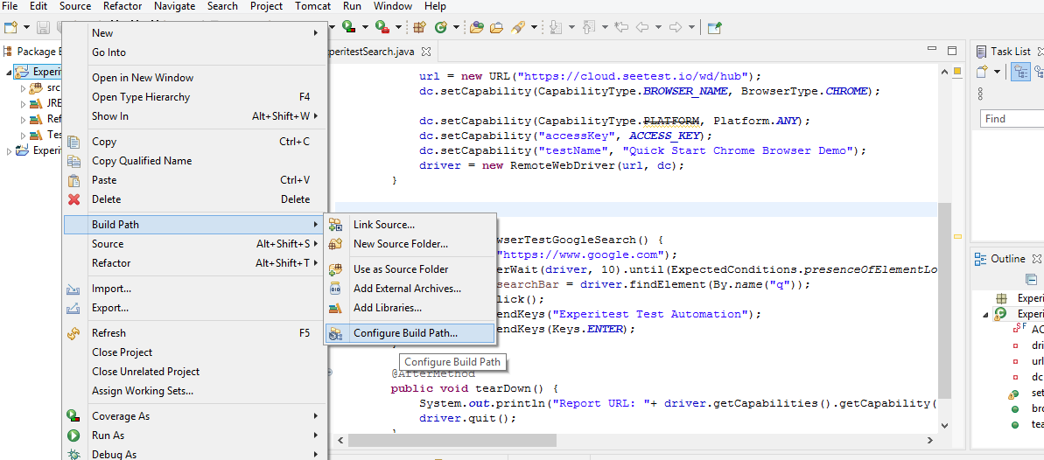Choose New Source Folder submenu entry
1044x460 pixels.
[x=410, y=244]
